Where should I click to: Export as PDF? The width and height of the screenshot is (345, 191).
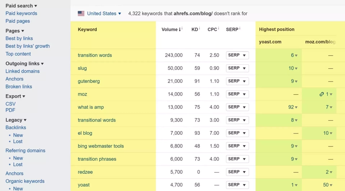pos(10,110)
